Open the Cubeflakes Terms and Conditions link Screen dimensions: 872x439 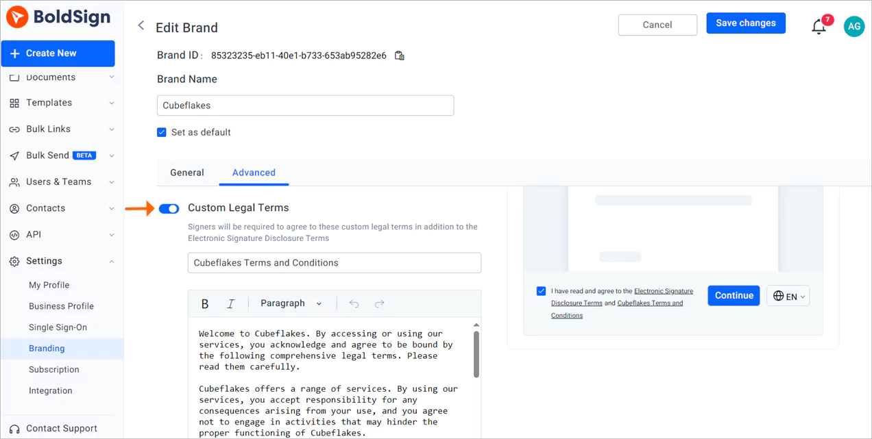[x=617, y=309]
